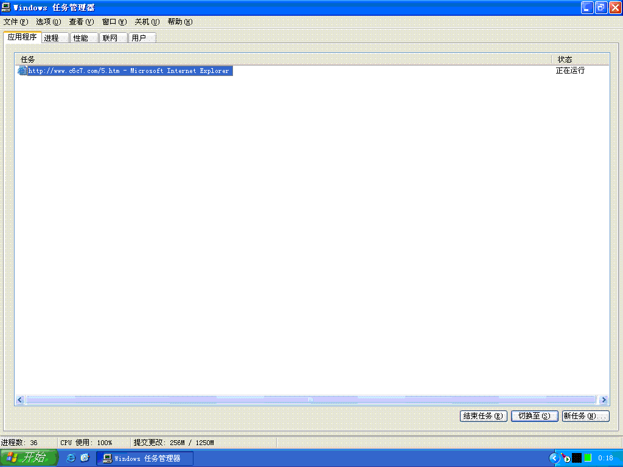Click the black square tray icon
The width and height of the screenshot is (623, 467).
pyautogui.click(x=577, y=458)
